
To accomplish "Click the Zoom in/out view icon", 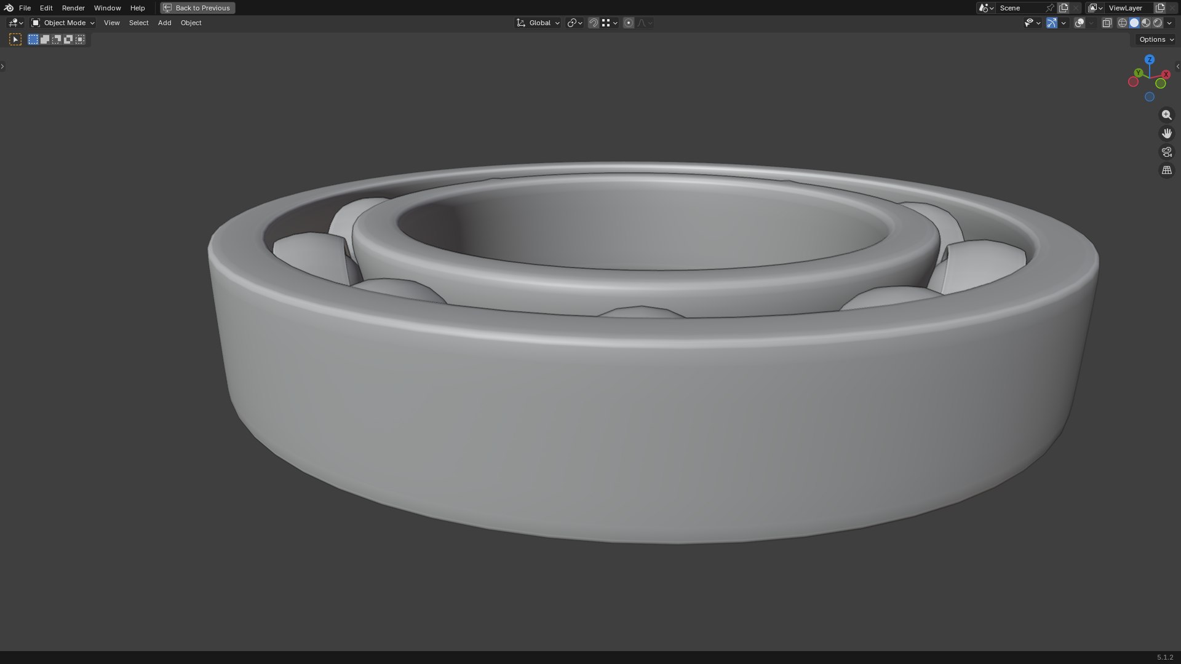I will tap(1167, 115).
